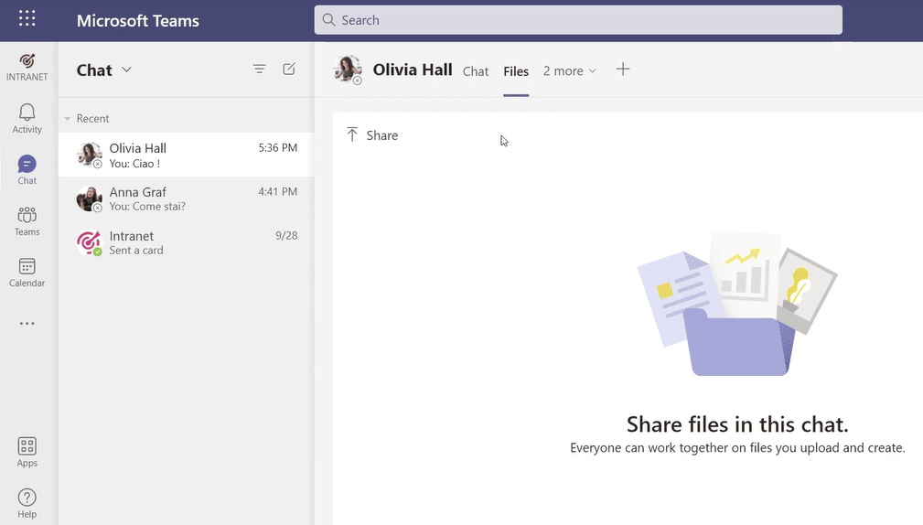Screen dimensions: 923x525
Task: Add a tab with the plus icon
Action: click(x=623, y=70)
